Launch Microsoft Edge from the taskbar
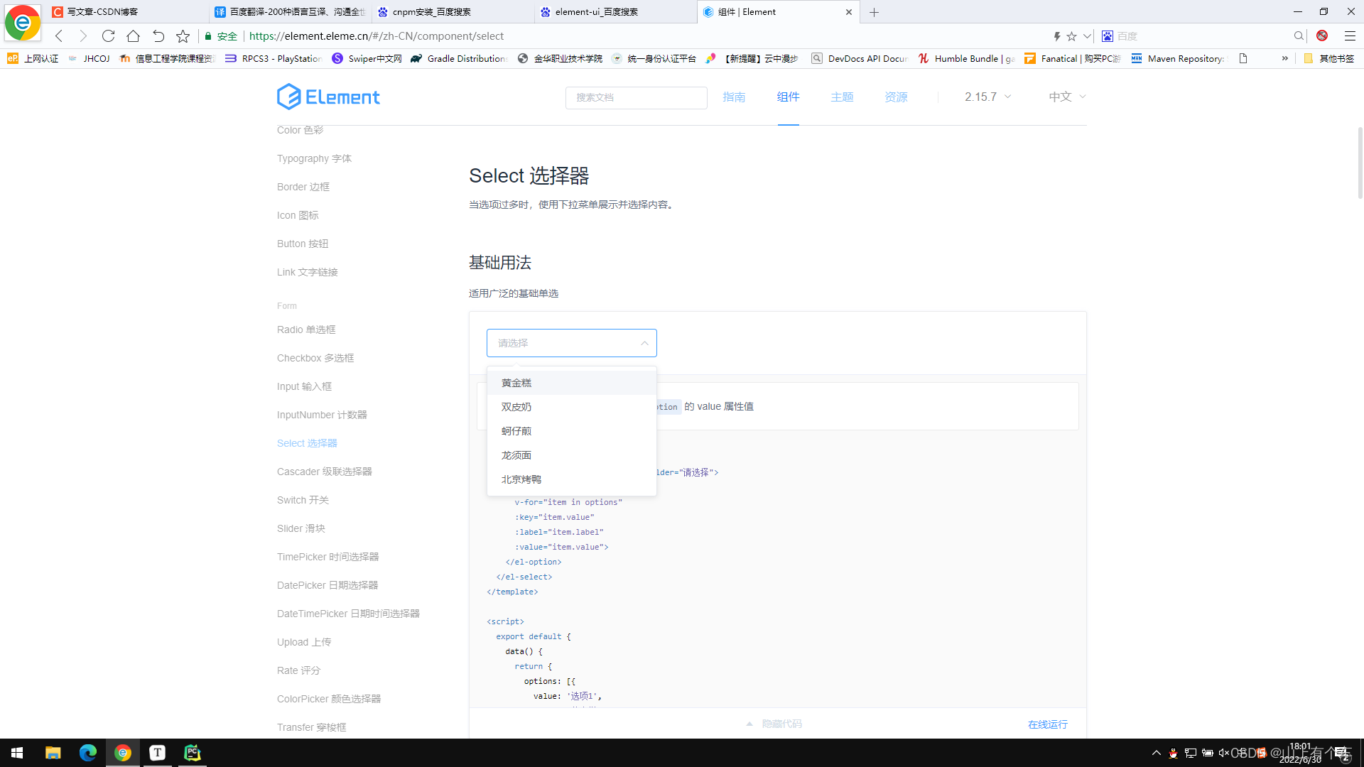1364x767 pixels. click(x=87, y=753)
